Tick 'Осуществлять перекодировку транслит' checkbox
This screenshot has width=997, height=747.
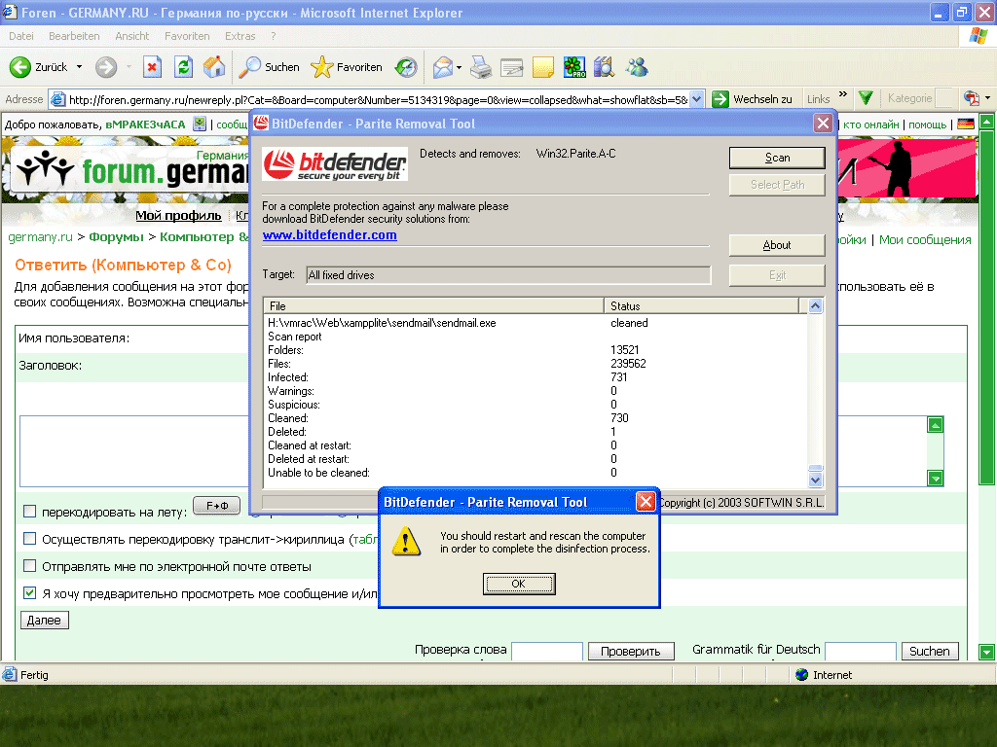pyautogui.click(x=29, y=539)
